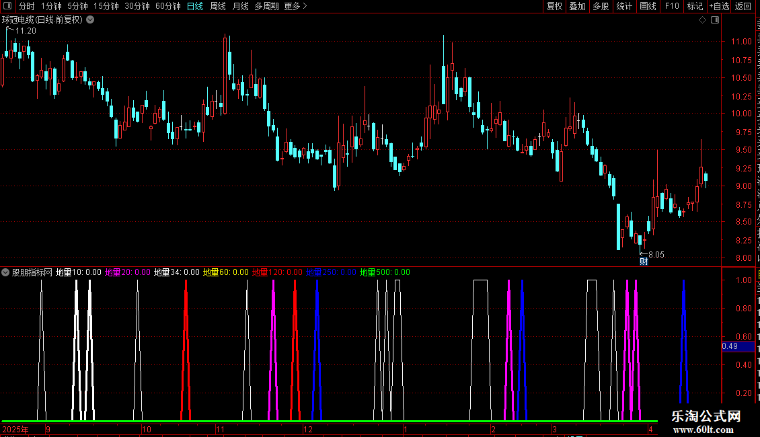Click the diamond marker icon in chart
Image resolution: width=760 pixels, height=437 pixels.
click(x=702, y=20)
